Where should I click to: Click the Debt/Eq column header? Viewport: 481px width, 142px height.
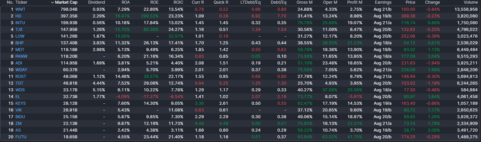point(278,2)
